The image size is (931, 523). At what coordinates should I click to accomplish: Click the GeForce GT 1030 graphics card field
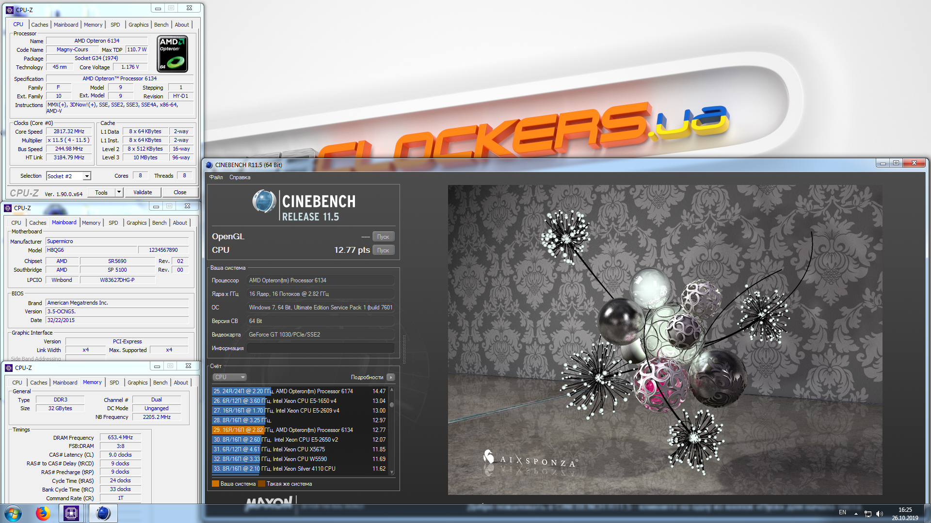coord(321,335)
